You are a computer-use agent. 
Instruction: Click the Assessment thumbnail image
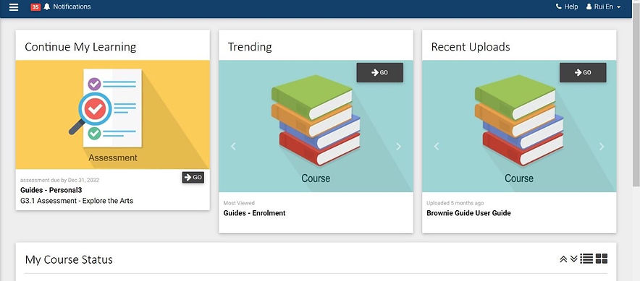pyautogui.click(x=113, y=115)
